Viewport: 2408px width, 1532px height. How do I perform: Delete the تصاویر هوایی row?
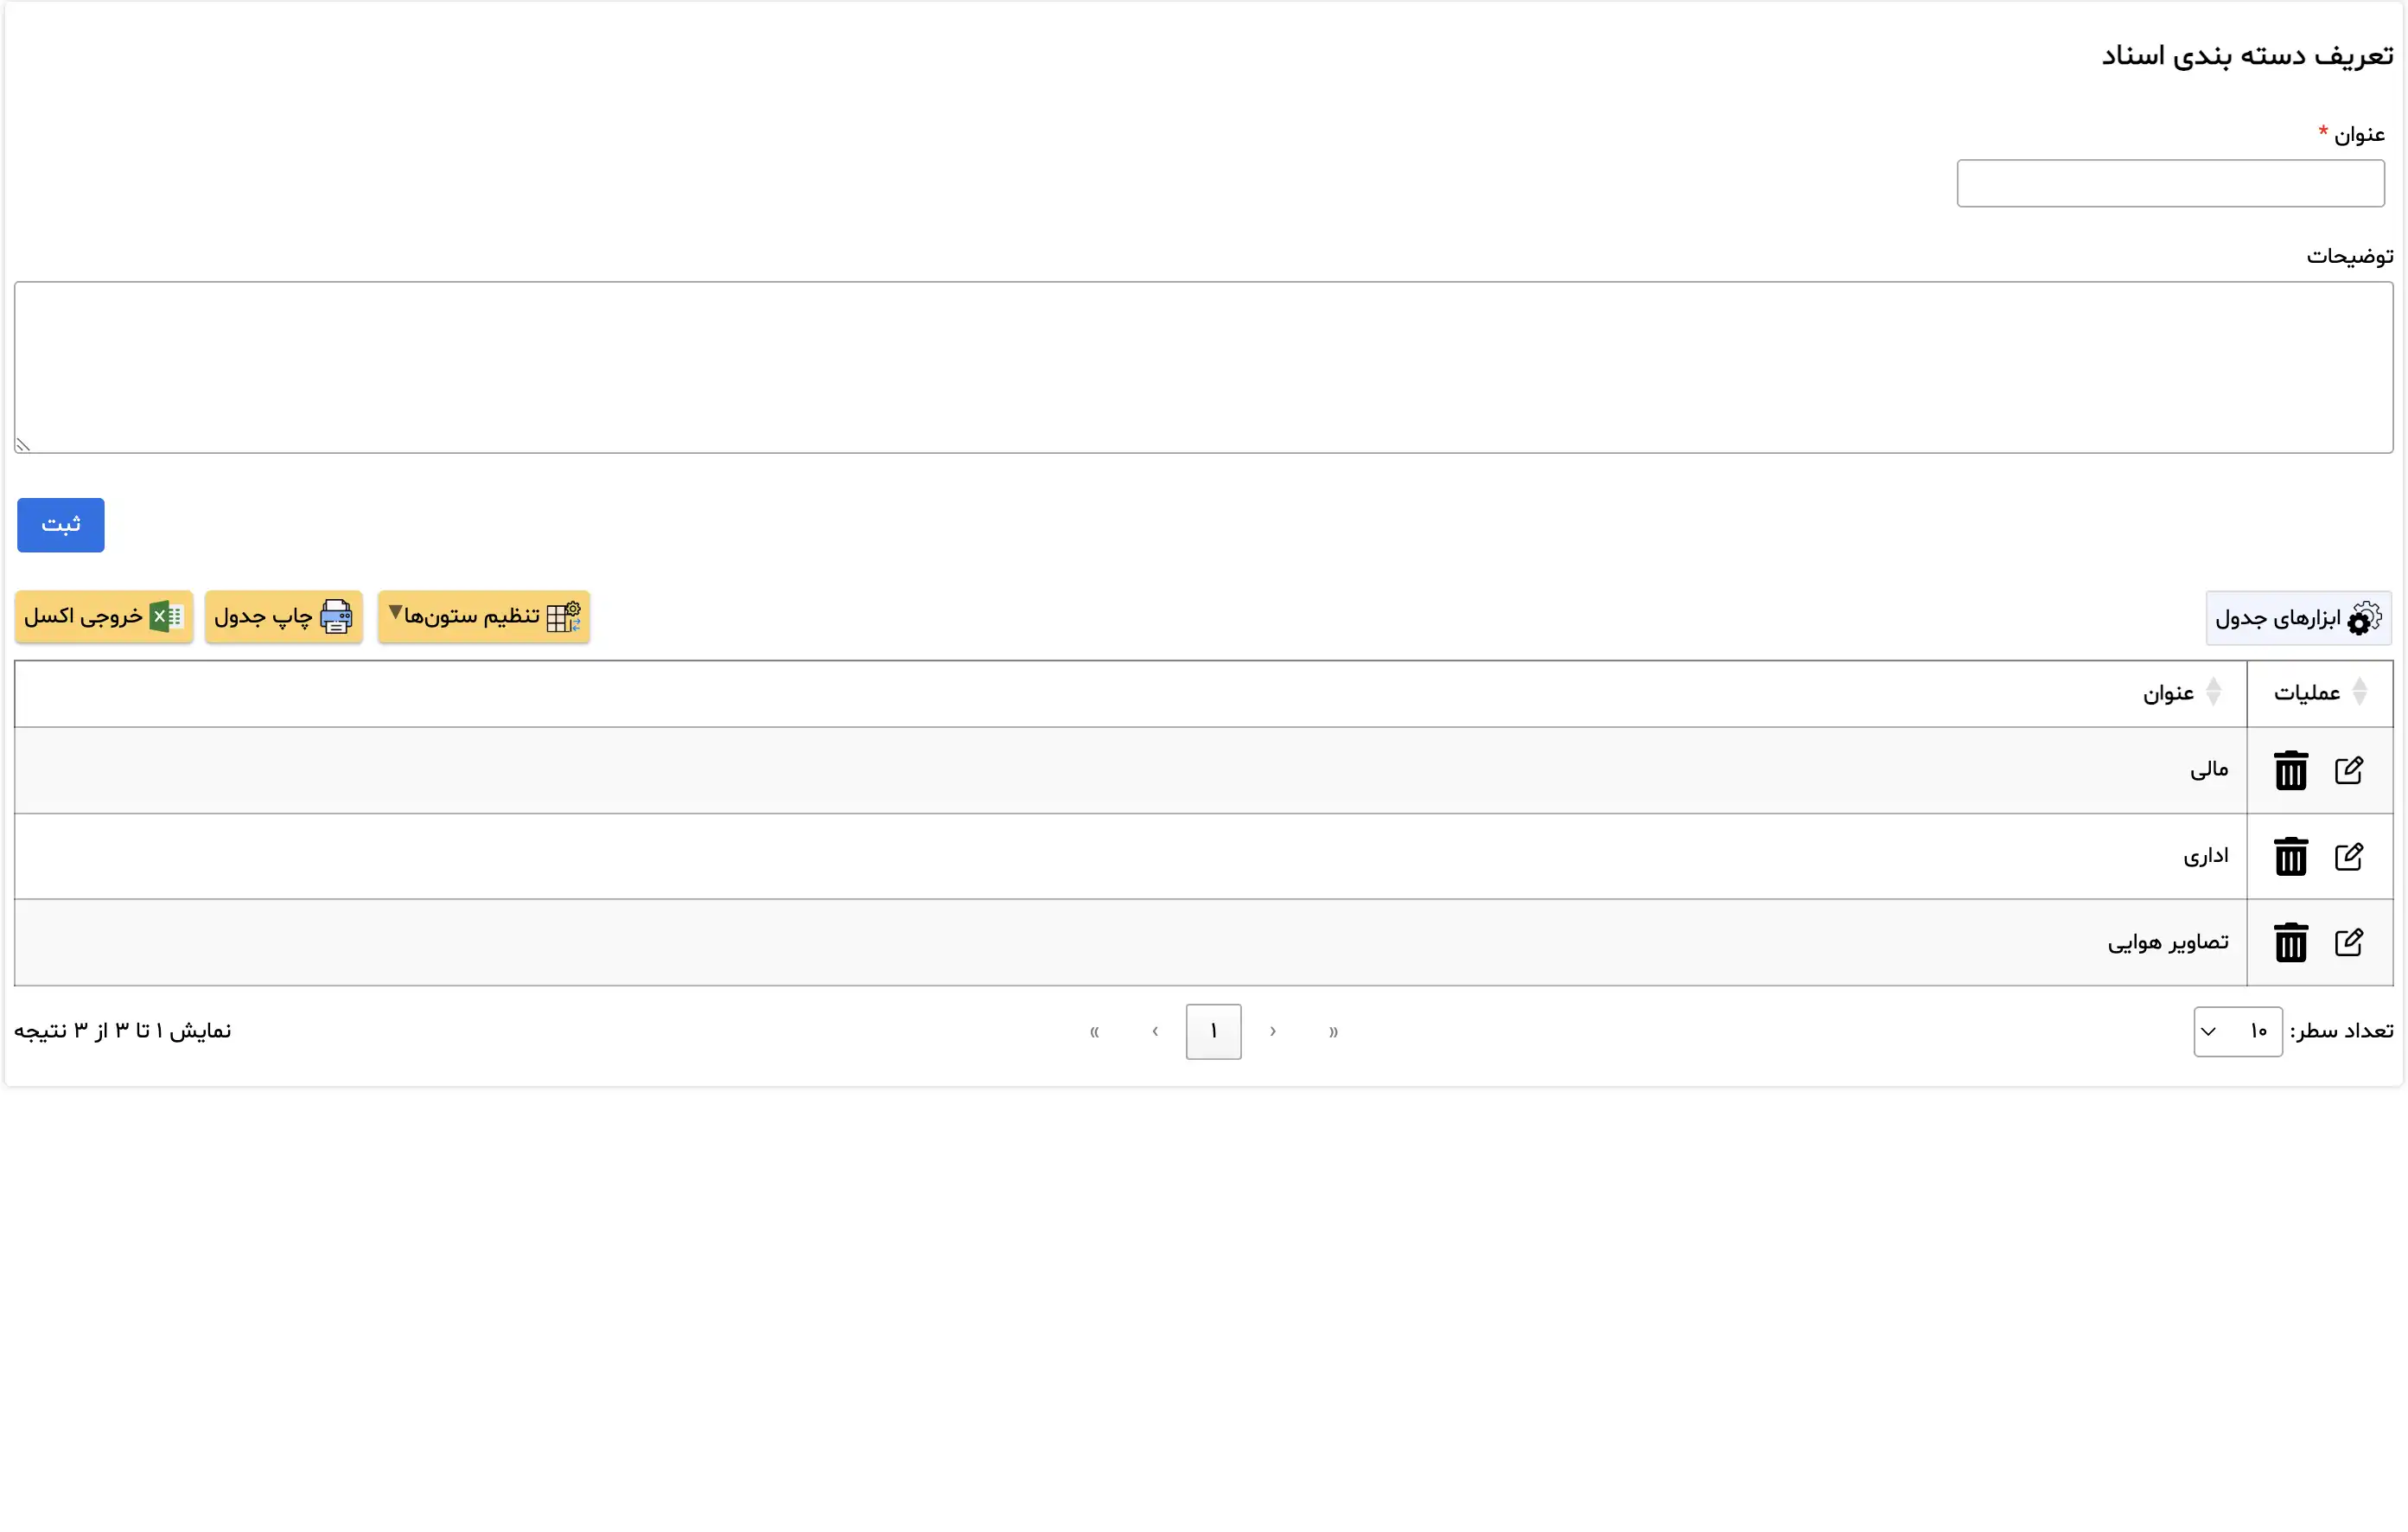[2290, 942]
